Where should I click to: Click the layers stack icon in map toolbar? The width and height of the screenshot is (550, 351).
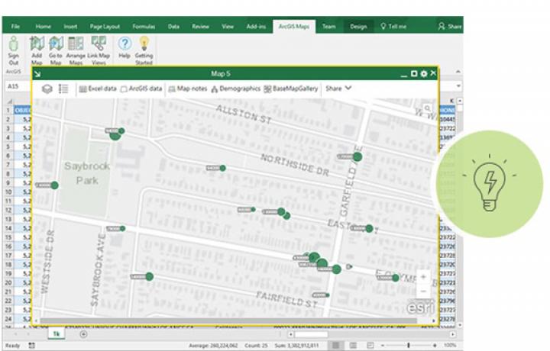pyautogui.click(x=47, y=89)
